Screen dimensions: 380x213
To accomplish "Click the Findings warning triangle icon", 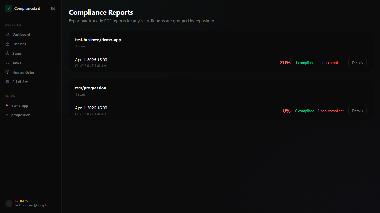I will (7, 44).
